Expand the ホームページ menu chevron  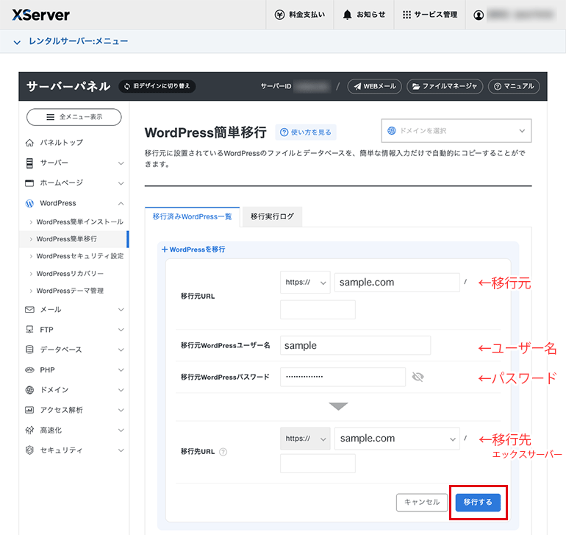(121, 183)
